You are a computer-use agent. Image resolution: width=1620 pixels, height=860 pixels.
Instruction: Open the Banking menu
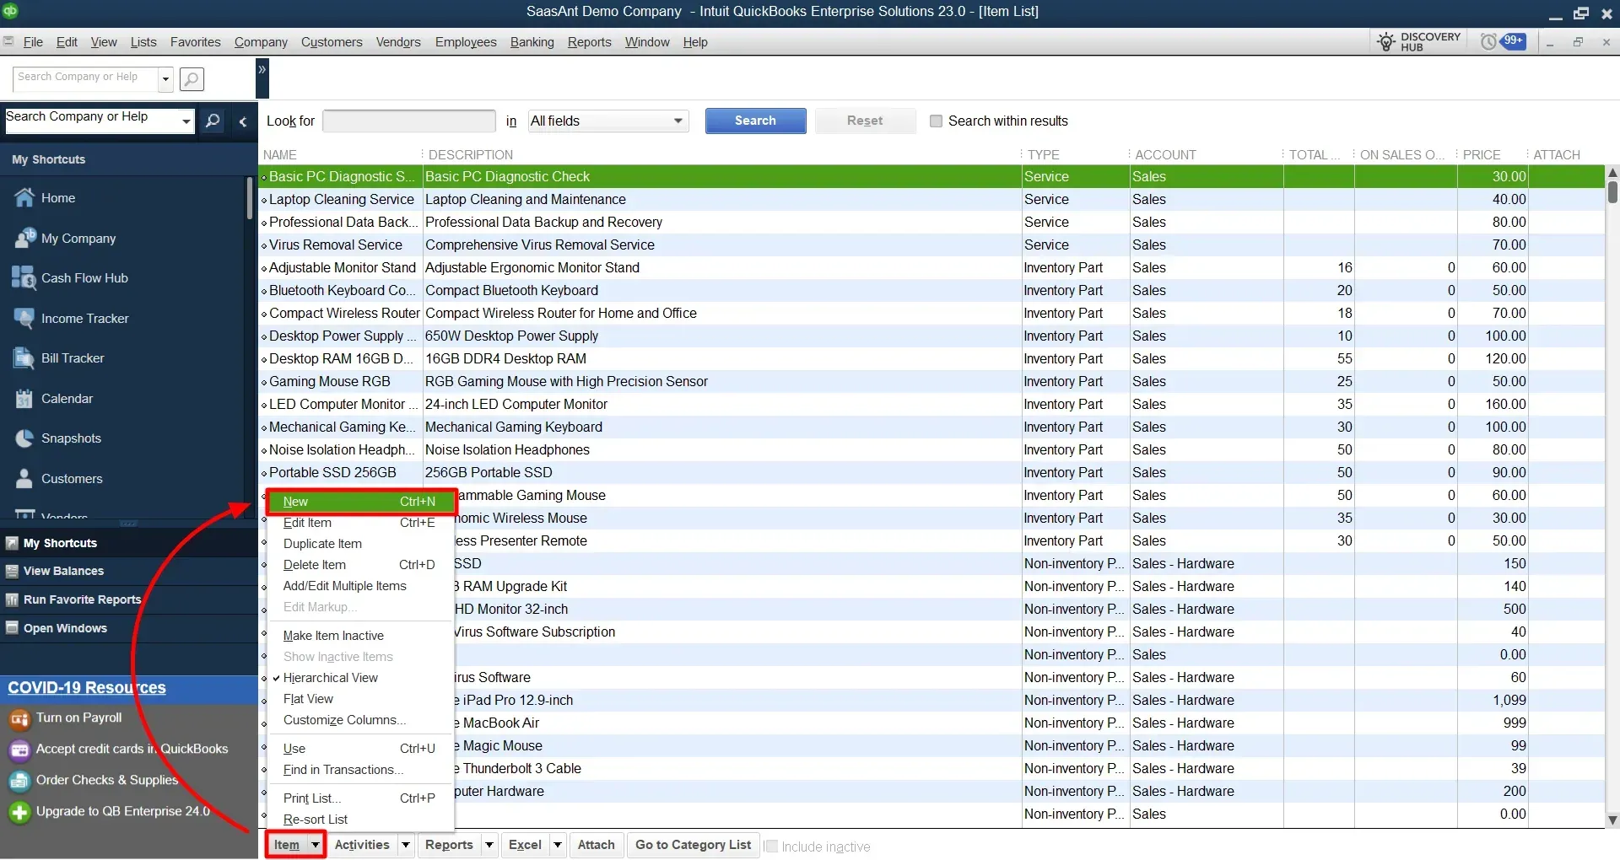click(532, 42)
